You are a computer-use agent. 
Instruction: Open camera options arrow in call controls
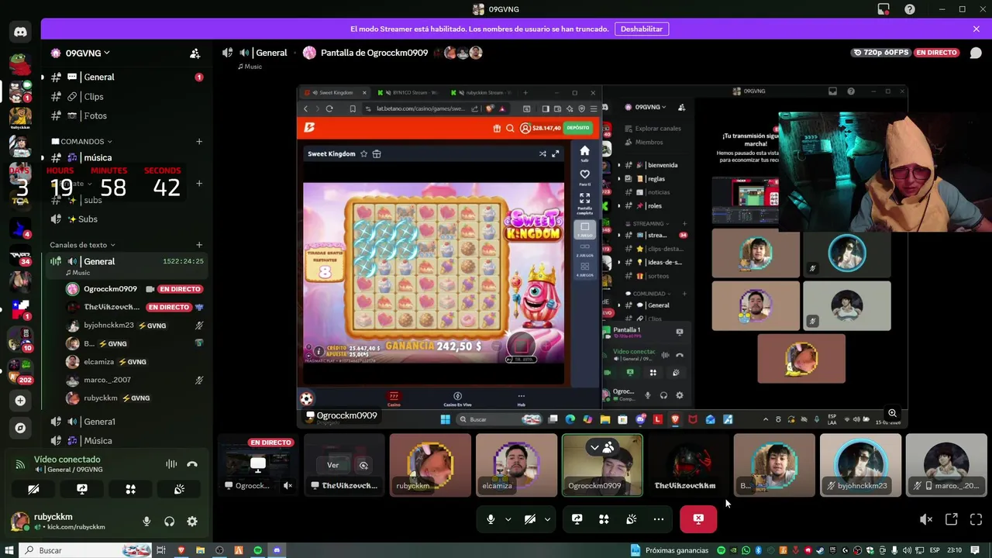pos(547,519)
